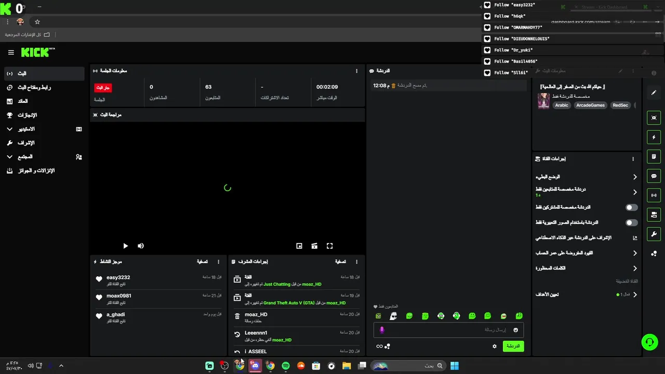Click channel actions camera icon in right rail
The width and height of the screenshot is (665, 374).
[x=654, y=215]
